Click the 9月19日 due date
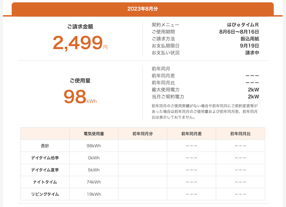 249,46
